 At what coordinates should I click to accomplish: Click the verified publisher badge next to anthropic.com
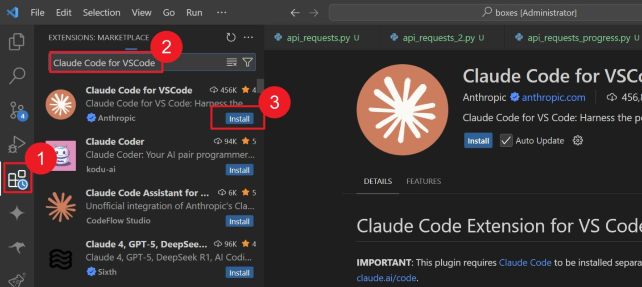click(514, 97)
